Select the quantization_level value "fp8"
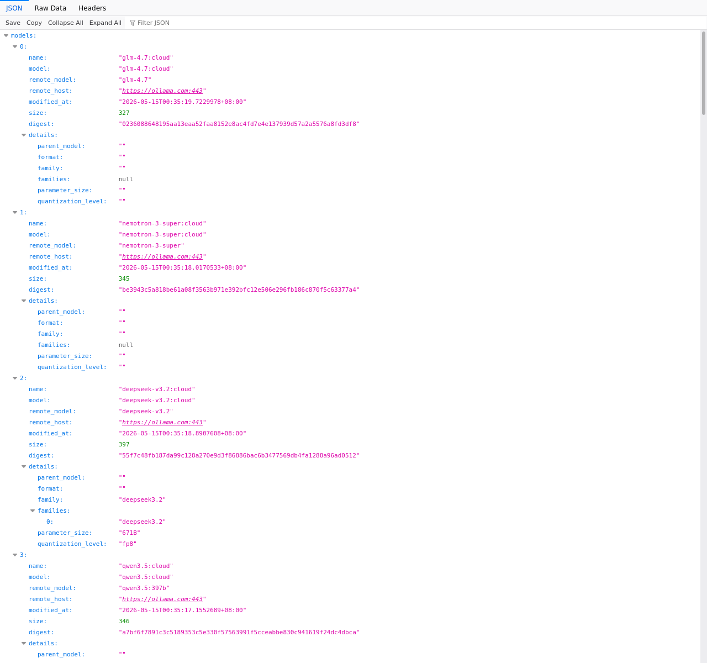This screenshot has width=707, height=663. tap(128, 544)
